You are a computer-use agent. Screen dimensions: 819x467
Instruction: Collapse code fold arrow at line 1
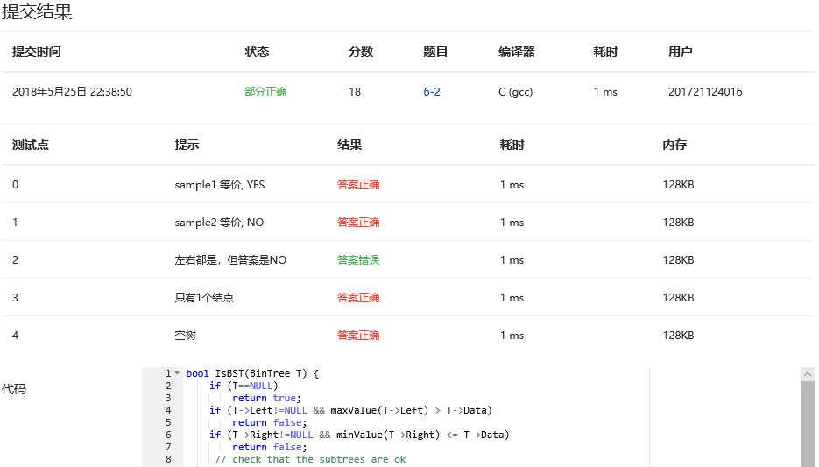(x=177, y=373)
